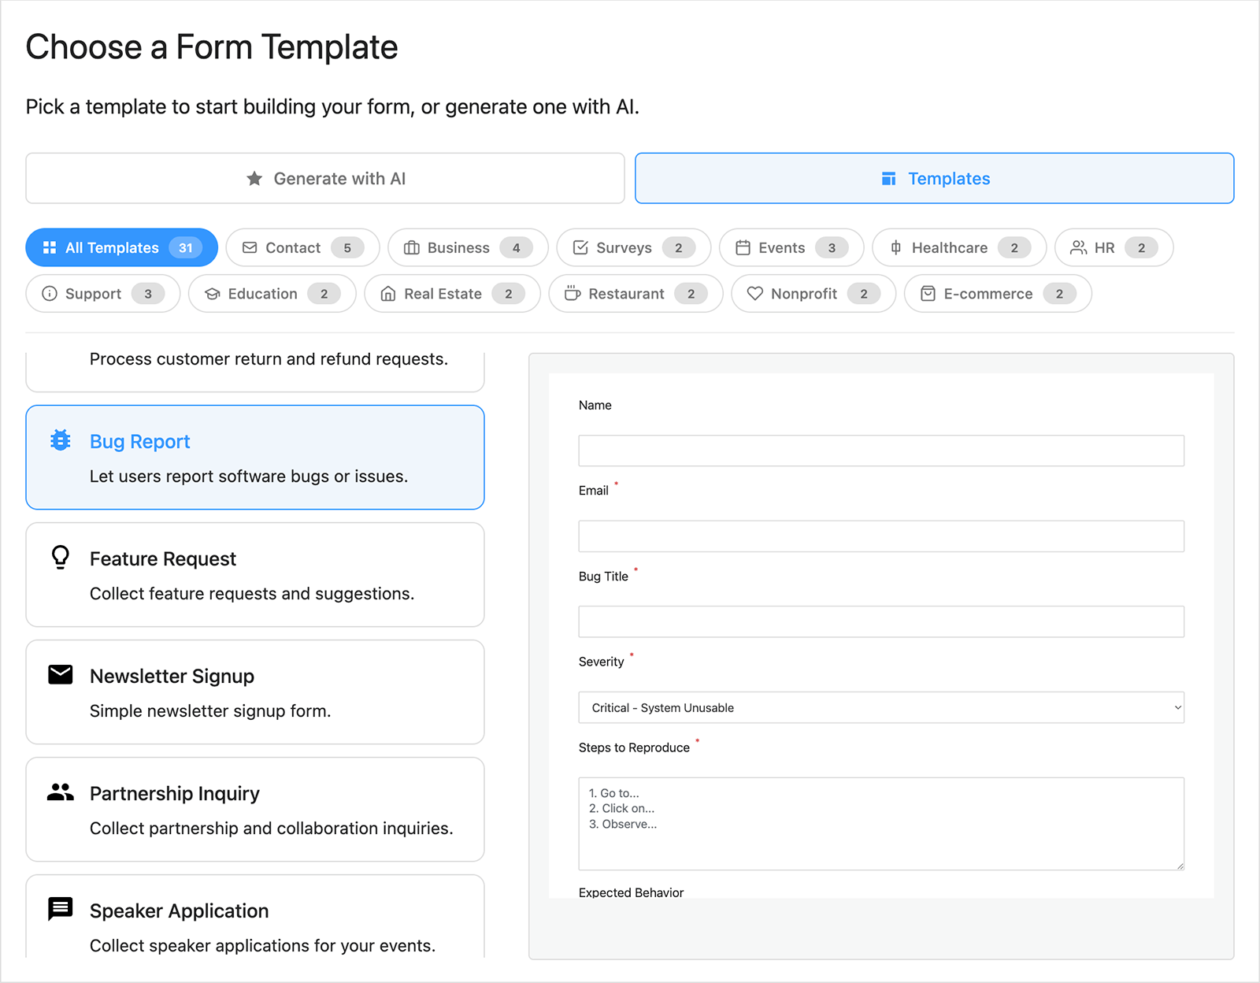
Task: Click the coffee cup icon on Restaurant filter
Action: point(573,294)
